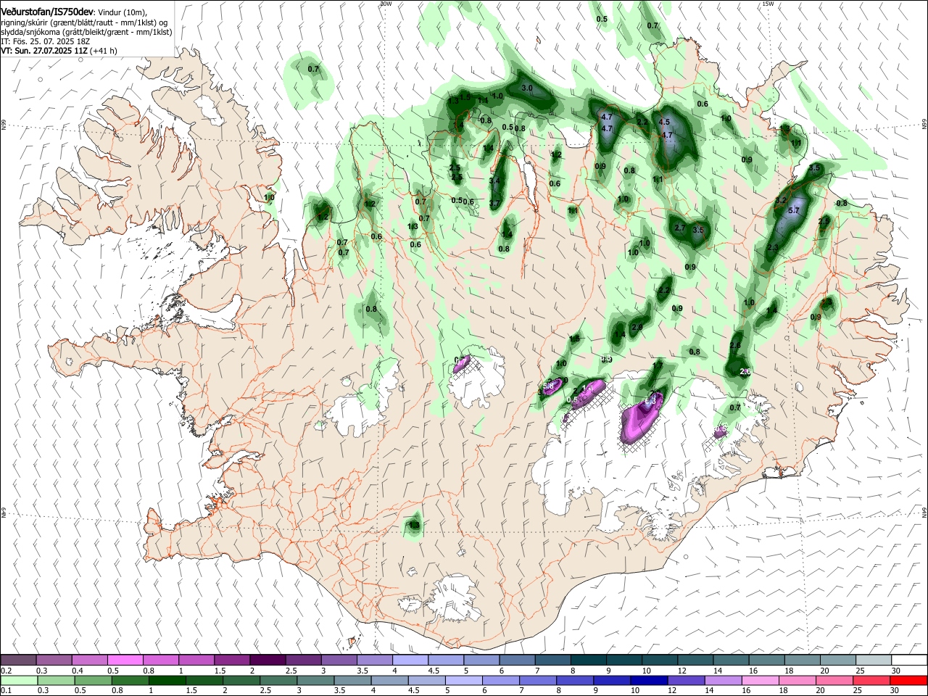Select the darkest green 1–1.5 lower legend swatch
This screenshot has width=928, height=696.
pyautogui.click(x=167, y=681)
